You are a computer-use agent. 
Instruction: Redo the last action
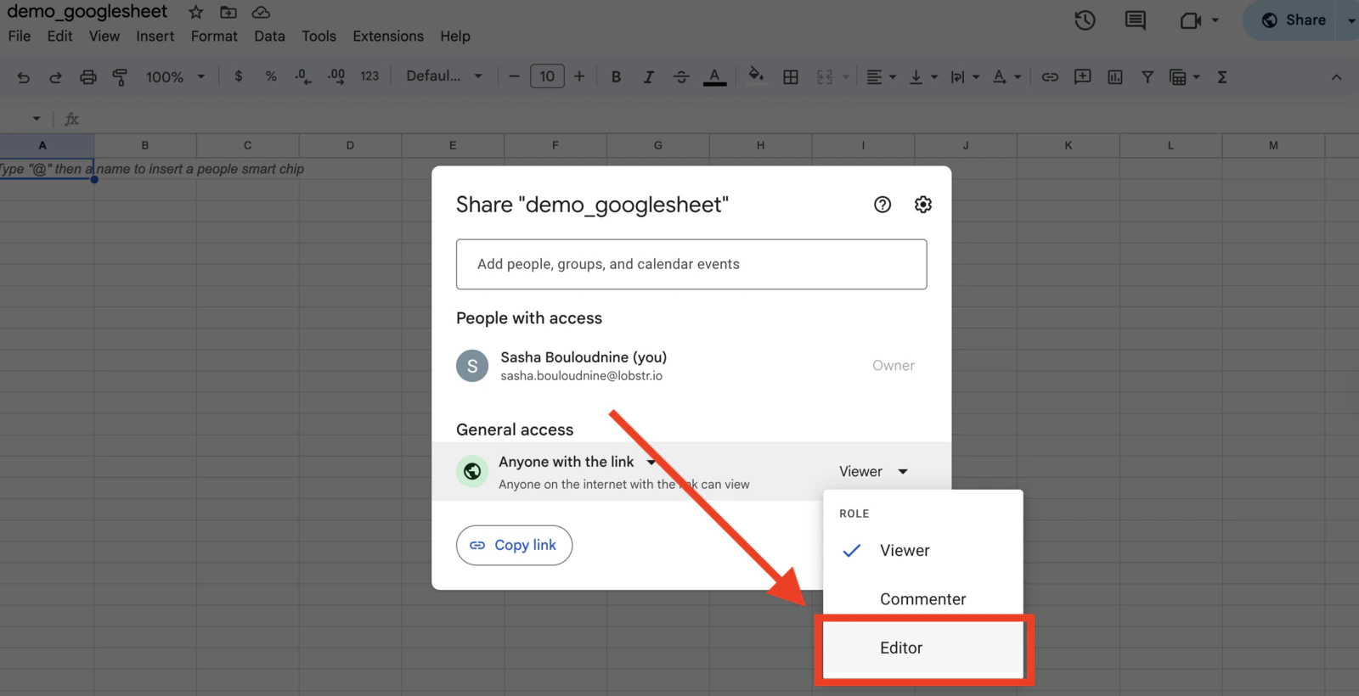click(x=55, y=77)
